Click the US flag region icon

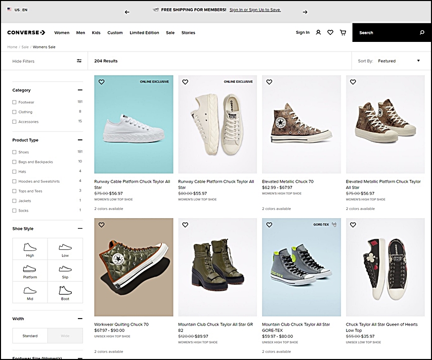(x=10, y=10)
